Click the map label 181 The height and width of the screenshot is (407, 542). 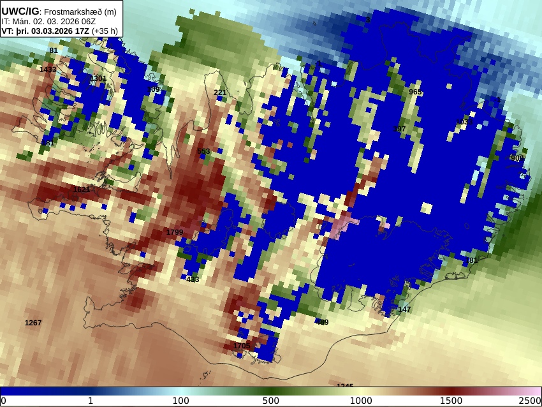click(48, 143)
